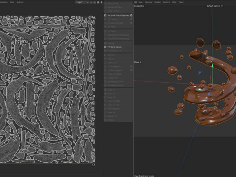Click the green Y-axis arrow handle
Screen dimensions: 236x177
[x=212, y=66]
